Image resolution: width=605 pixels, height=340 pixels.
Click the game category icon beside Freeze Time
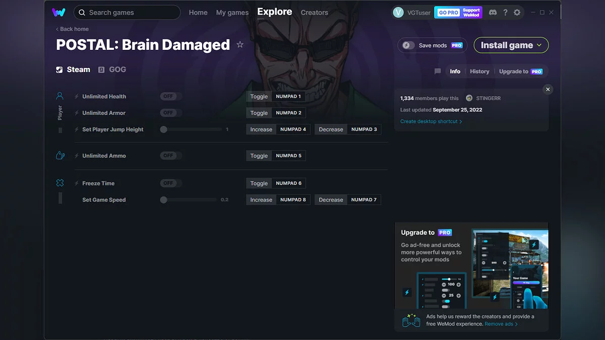click(60, 182)
